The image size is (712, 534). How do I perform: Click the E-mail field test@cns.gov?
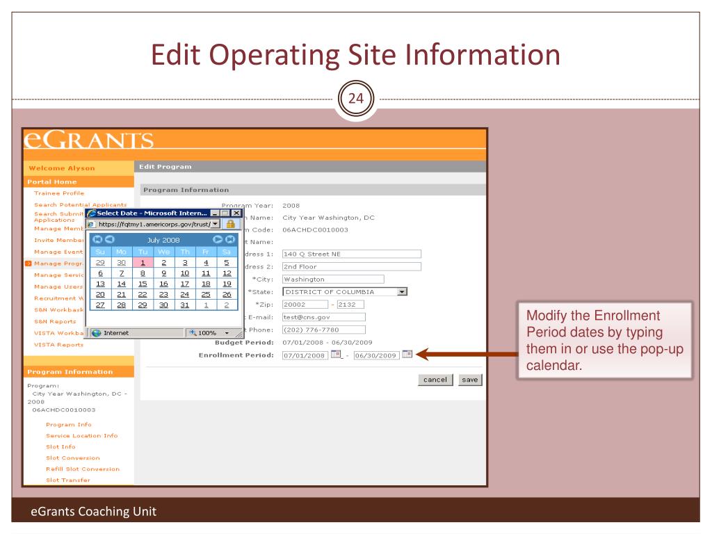(323, 317)
